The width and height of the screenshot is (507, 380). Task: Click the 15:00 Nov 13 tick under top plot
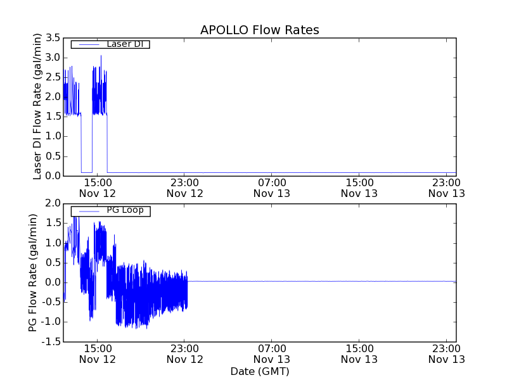[359, 187]
